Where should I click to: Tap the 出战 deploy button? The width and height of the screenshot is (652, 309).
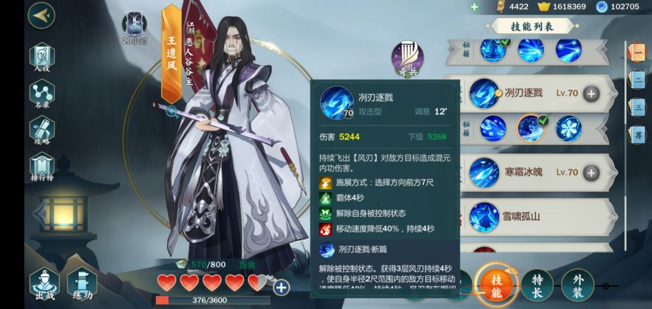pyautogui.click(x=45, y=284)
